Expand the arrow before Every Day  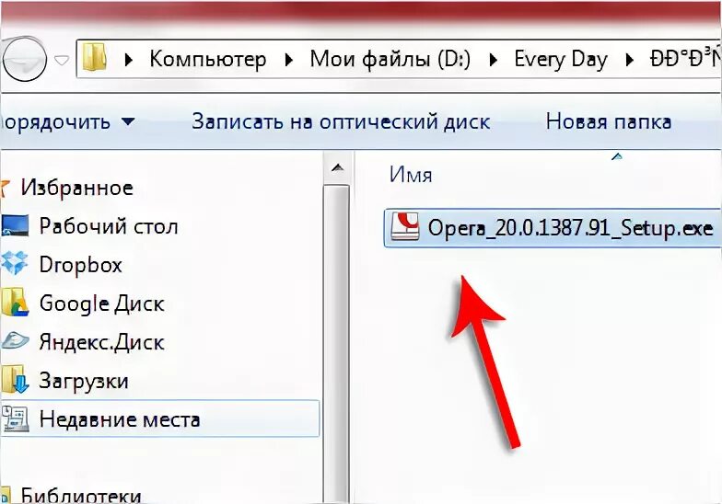[x=494, y=59]
